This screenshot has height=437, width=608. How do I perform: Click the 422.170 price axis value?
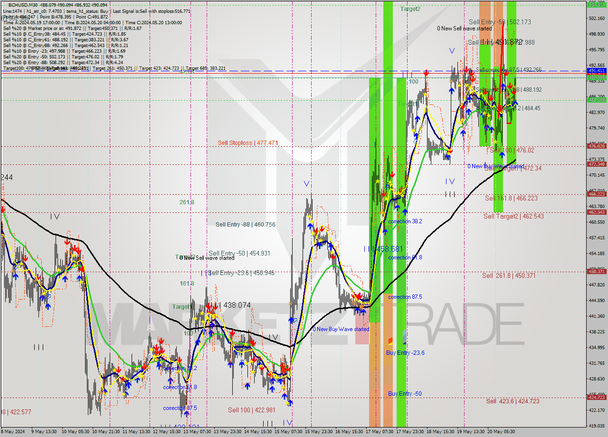597,410
